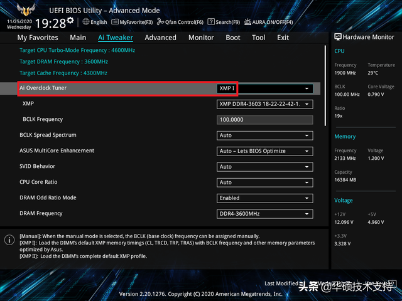Click Target CPU Turbo-Mode Frequency text
The image size is (402, 301).
coord(77,50)
